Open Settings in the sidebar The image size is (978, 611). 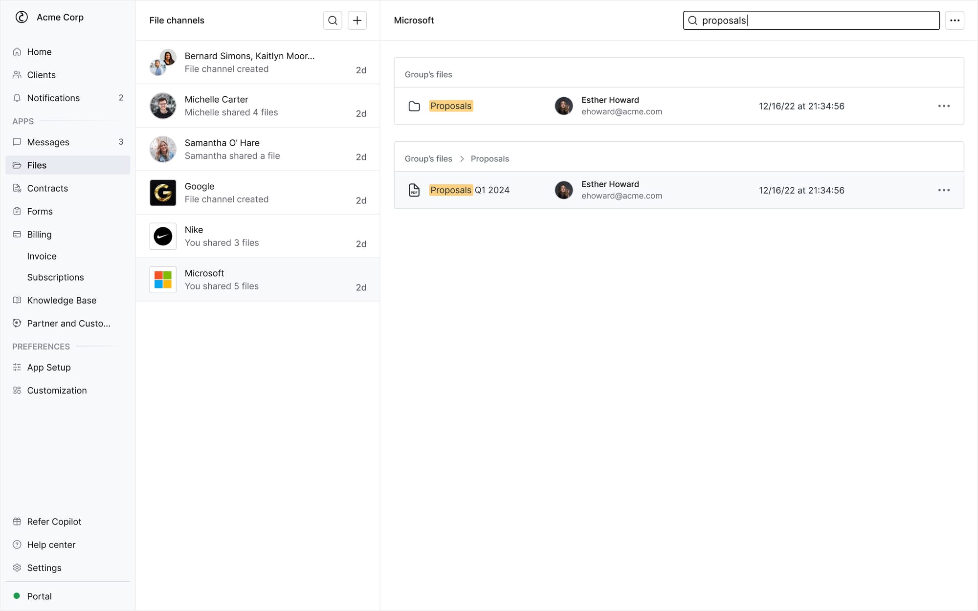click(44, 568)
